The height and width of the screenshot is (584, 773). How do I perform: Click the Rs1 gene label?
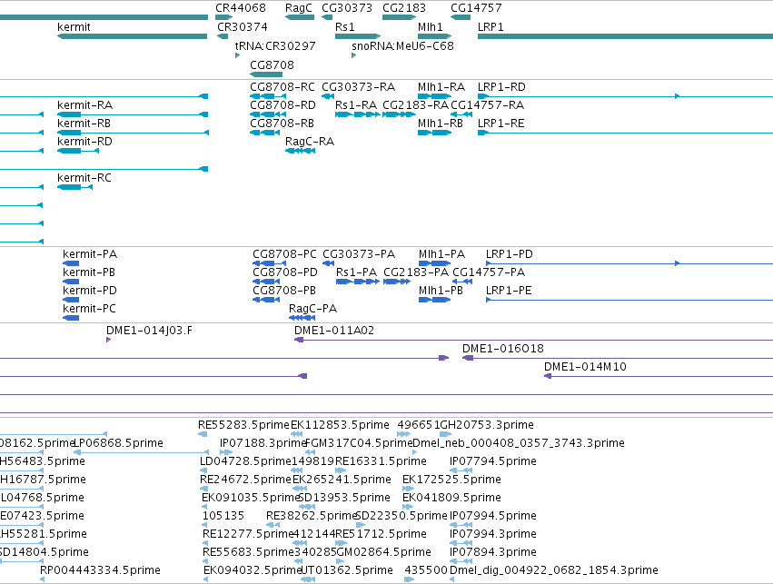tap(345, 26)
